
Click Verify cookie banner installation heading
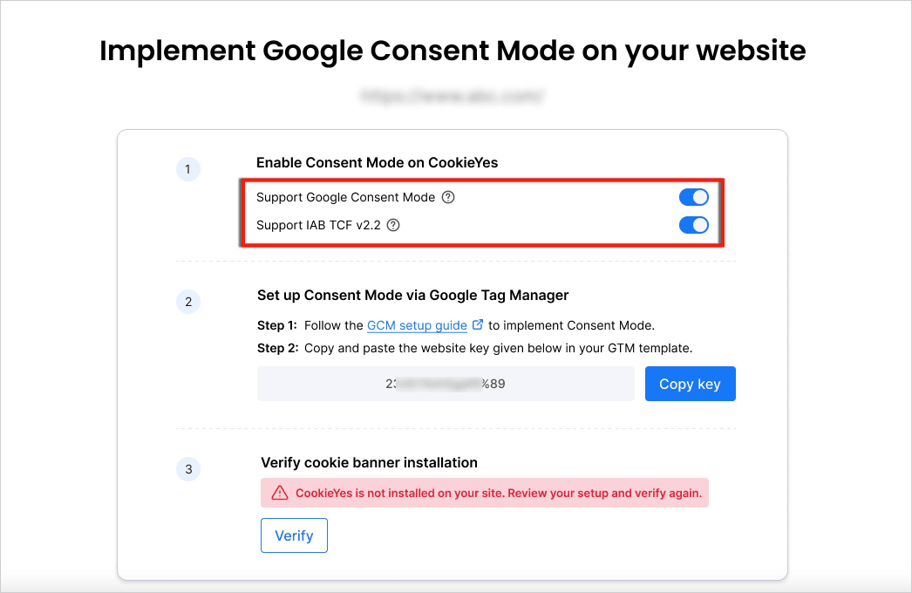coord(369,463)
